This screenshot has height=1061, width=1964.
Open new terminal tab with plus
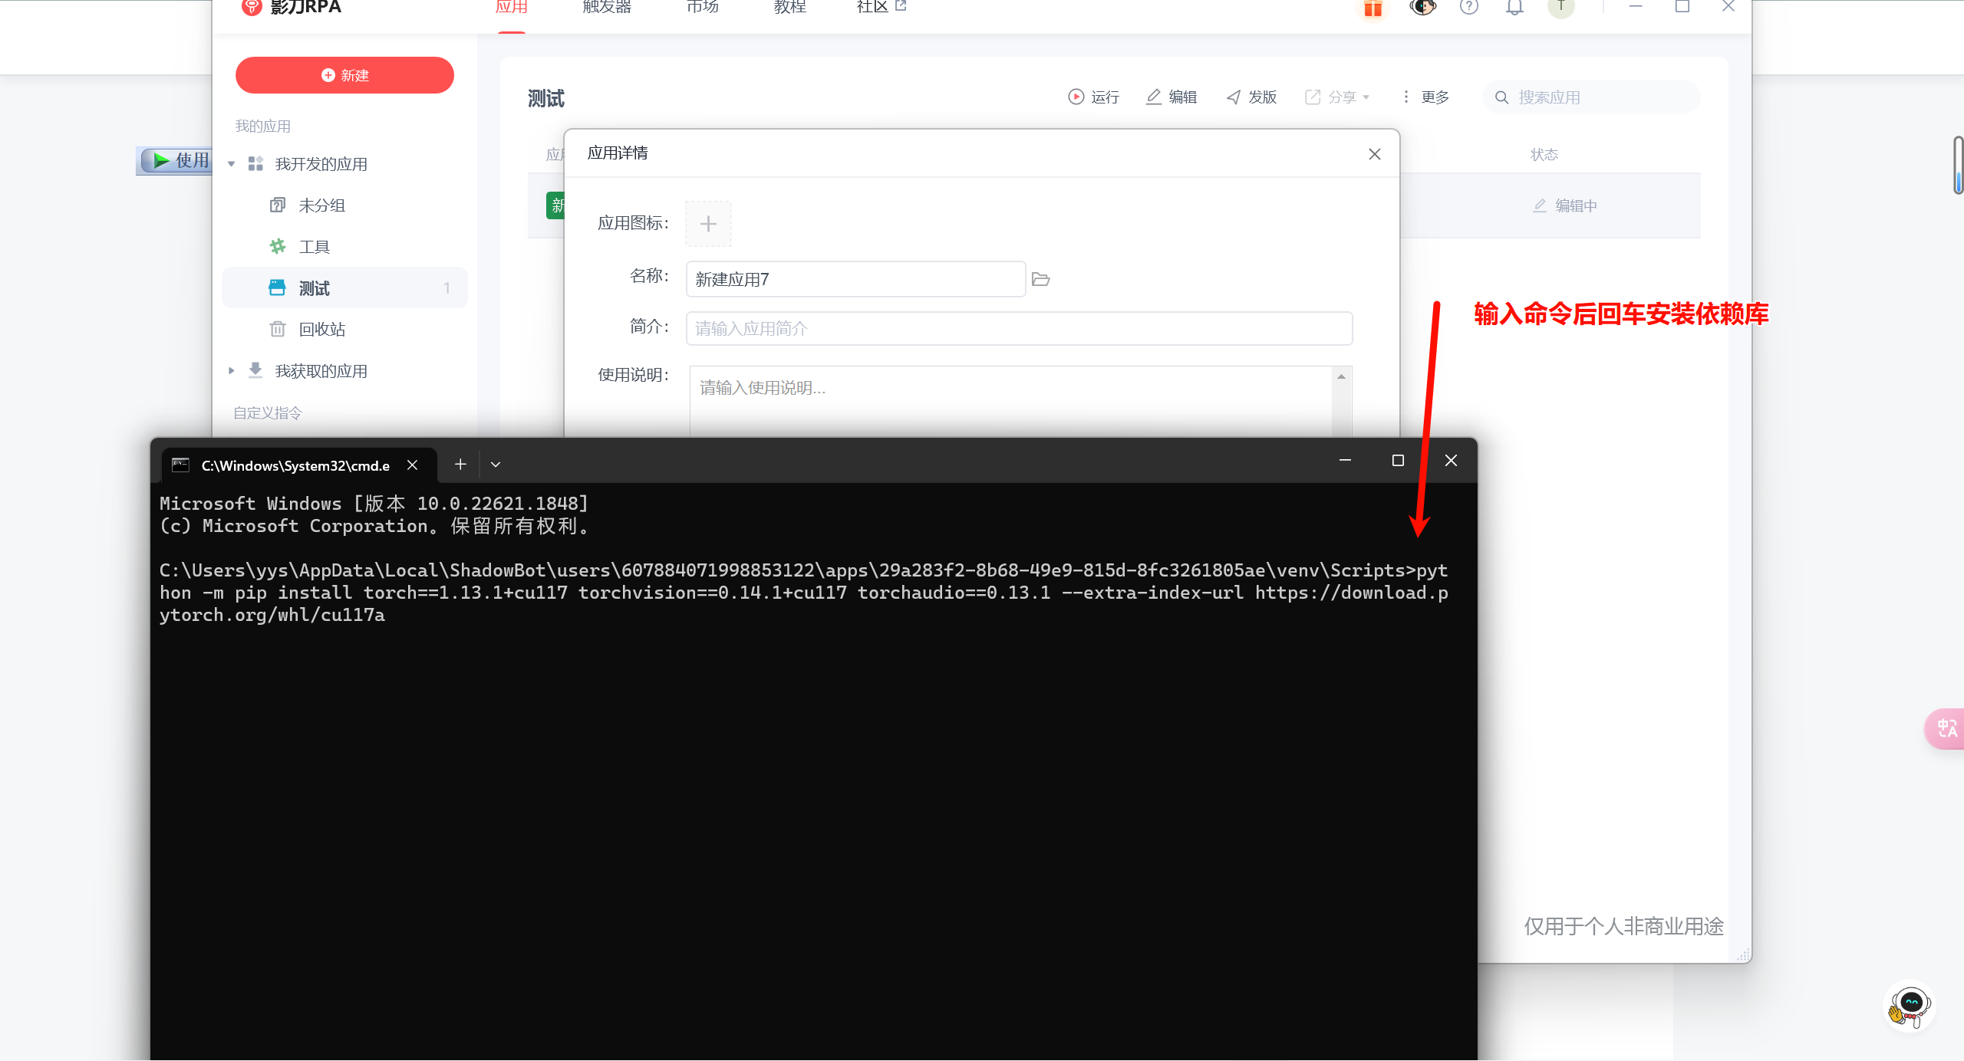point(460,464)
